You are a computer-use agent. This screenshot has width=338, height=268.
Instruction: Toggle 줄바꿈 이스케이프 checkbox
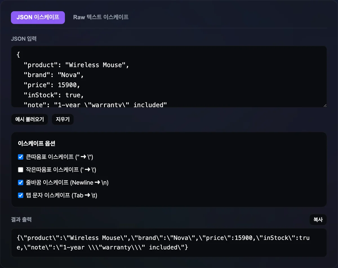point(21,183)
